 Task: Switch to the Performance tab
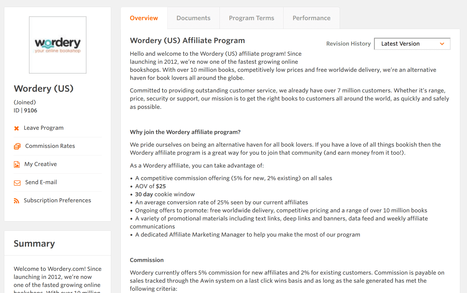(x=312, y=18)
